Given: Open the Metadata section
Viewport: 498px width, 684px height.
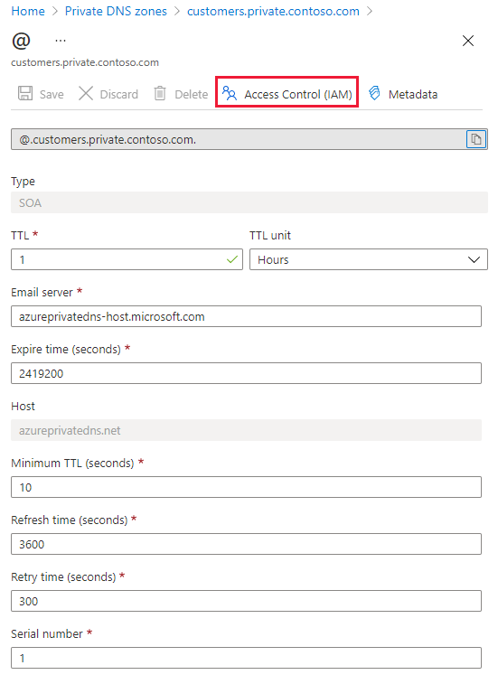Looking at the screenshot, I should [403, 94].
